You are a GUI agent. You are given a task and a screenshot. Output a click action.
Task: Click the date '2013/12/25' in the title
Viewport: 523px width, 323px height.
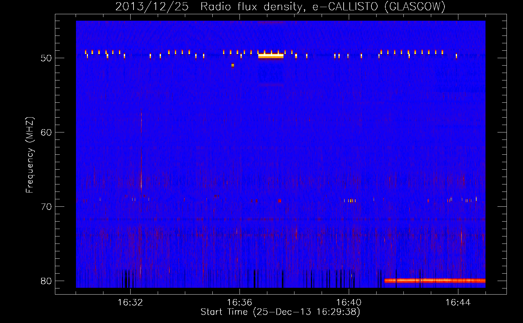152,7
